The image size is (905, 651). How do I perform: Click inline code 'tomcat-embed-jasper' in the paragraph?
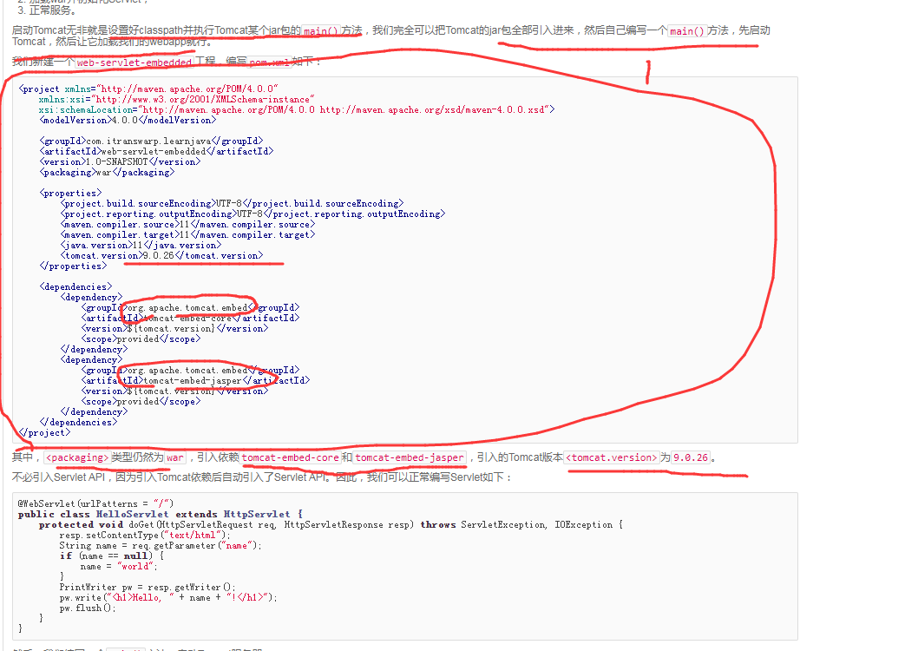tap(410, 457)
